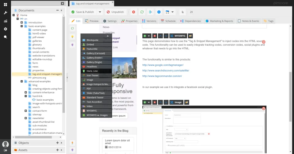
Task: Click the red remove button above Image block
Action: tap(155, 102)
